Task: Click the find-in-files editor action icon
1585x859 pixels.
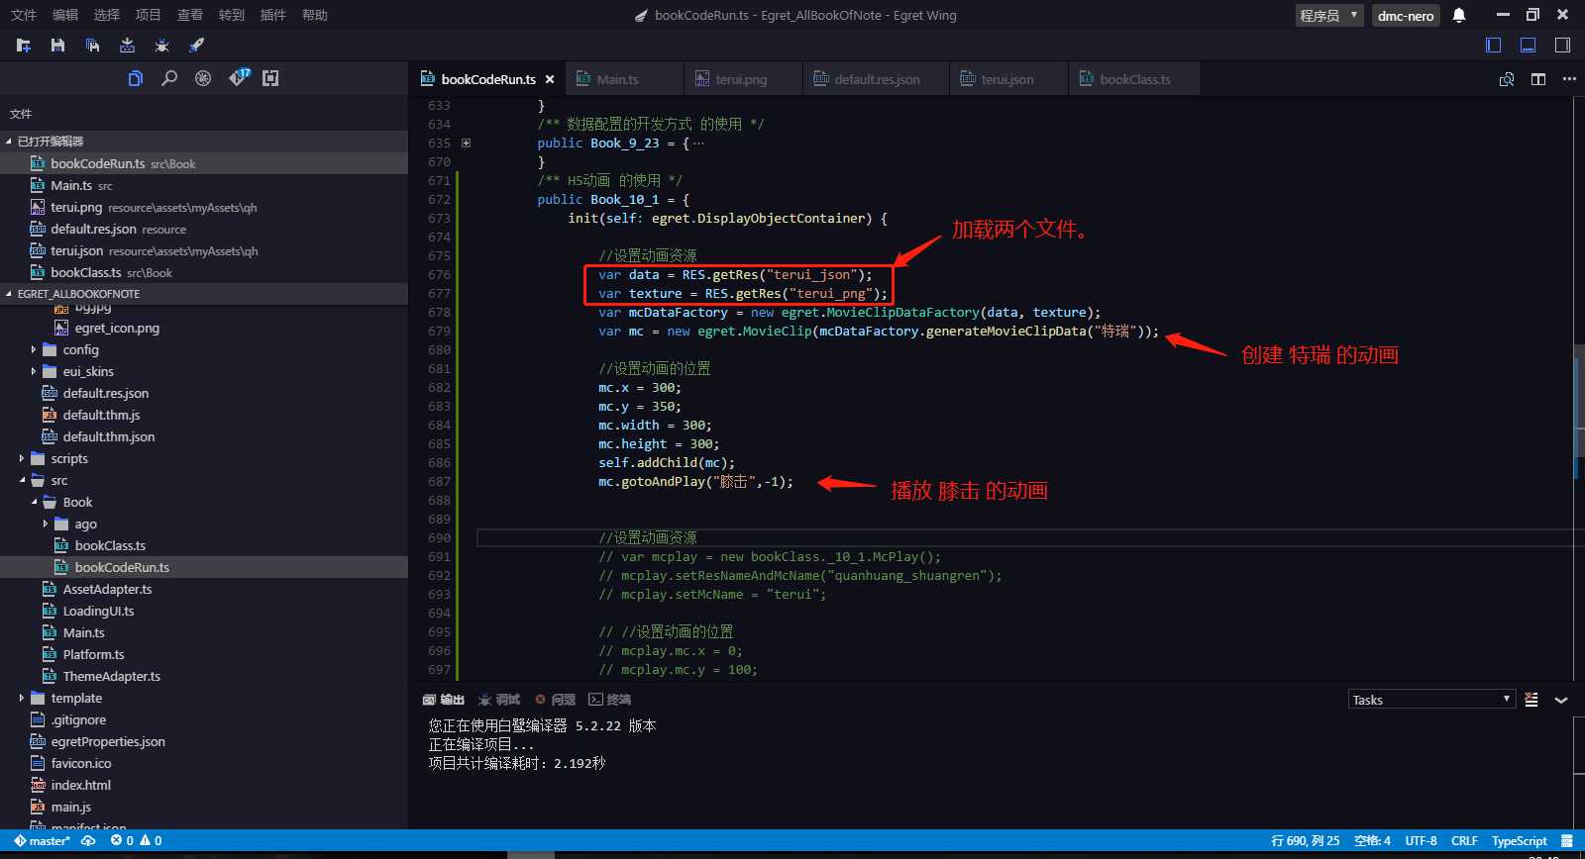Action: click(1507, 79)
